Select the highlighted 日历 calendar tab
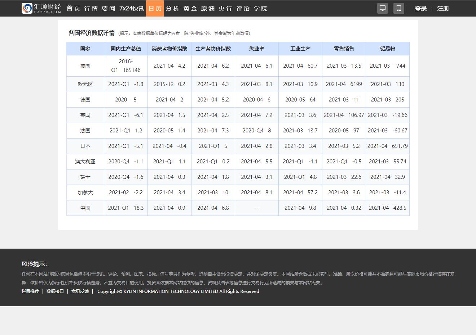476x335 pixels. [x=155, y=8]
